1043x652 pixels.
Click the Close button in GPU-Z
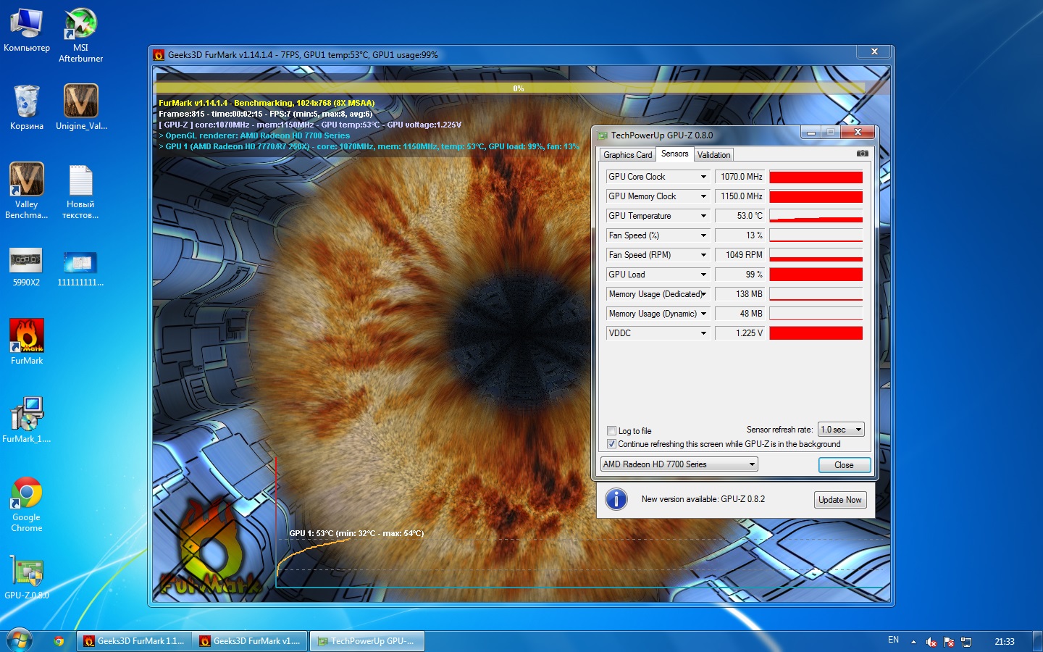(x=844, y=465)
